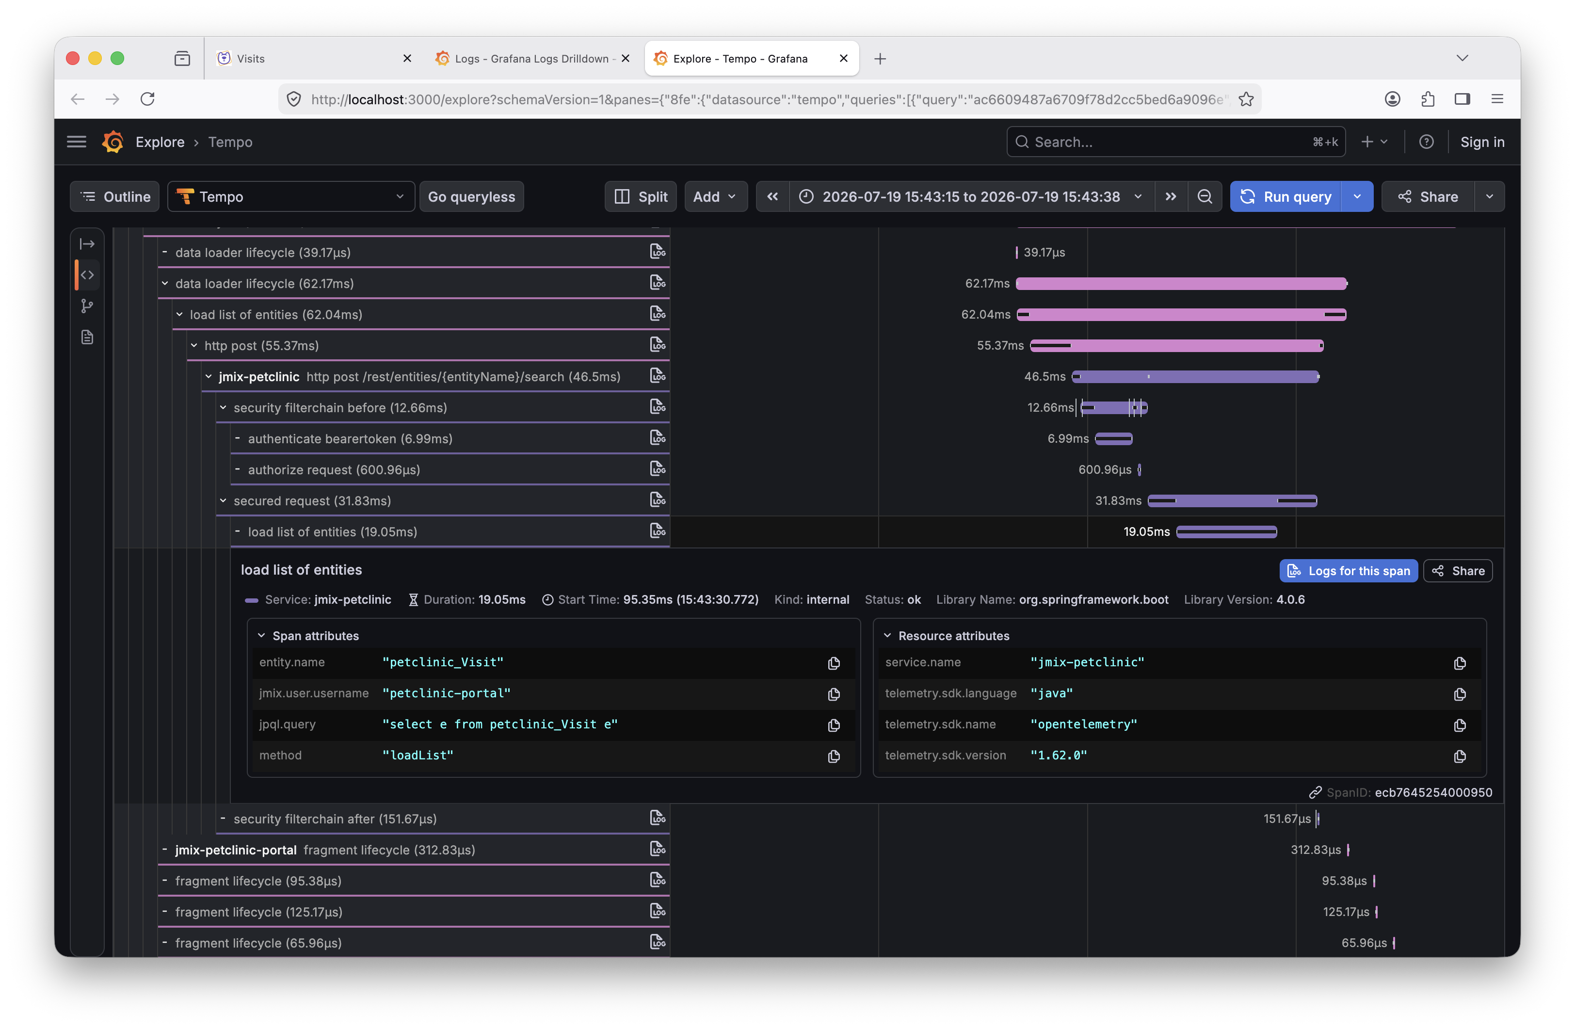Click Logs for this span button
Image resolution: width=1575 pixels, height=1029 pixels.
[x=1348, y=570]
